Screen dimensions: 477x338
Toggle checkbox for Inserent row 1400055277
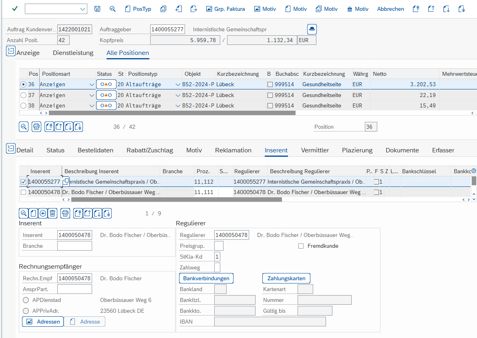point(23,182)
